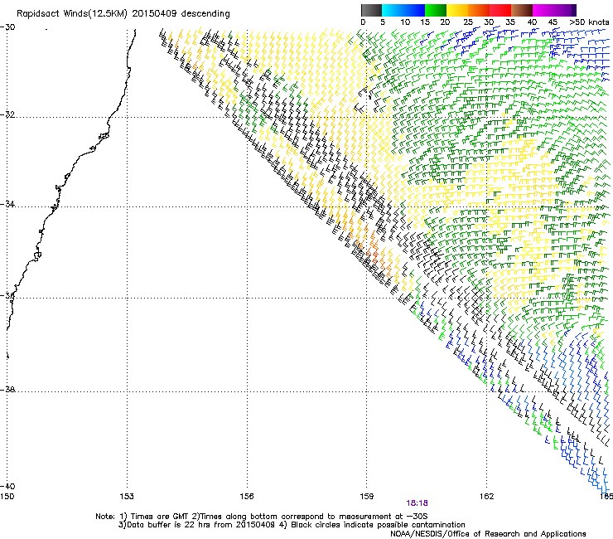
Task: Pick the green 15–20 knots legend segment
Action: click(436, 10)
